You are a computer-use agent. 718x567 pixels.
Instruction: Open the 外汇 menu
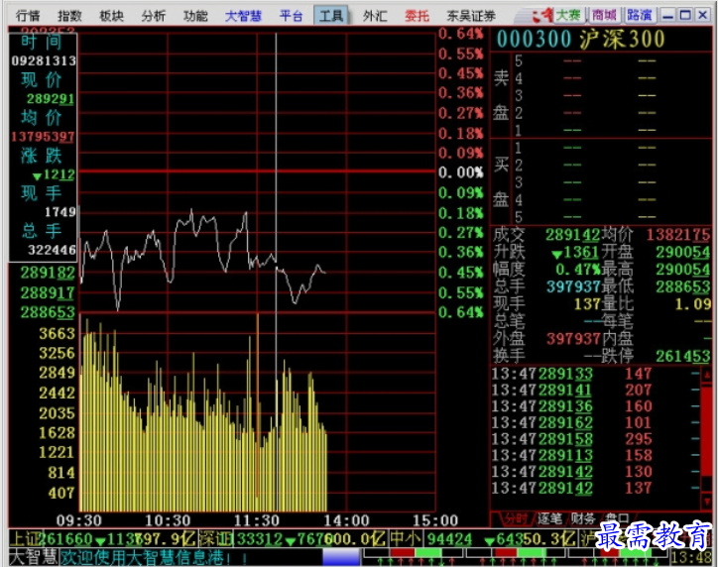(375, 16)
